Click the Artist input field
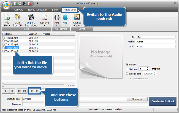Viewport: 179px width, 113px height. [x=156, y=46]
